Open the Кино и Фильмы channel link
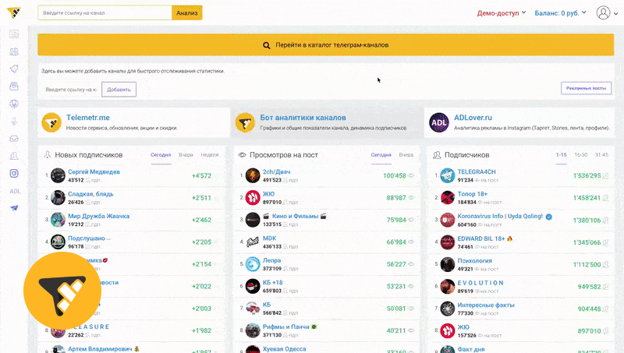 click(295, 217)
